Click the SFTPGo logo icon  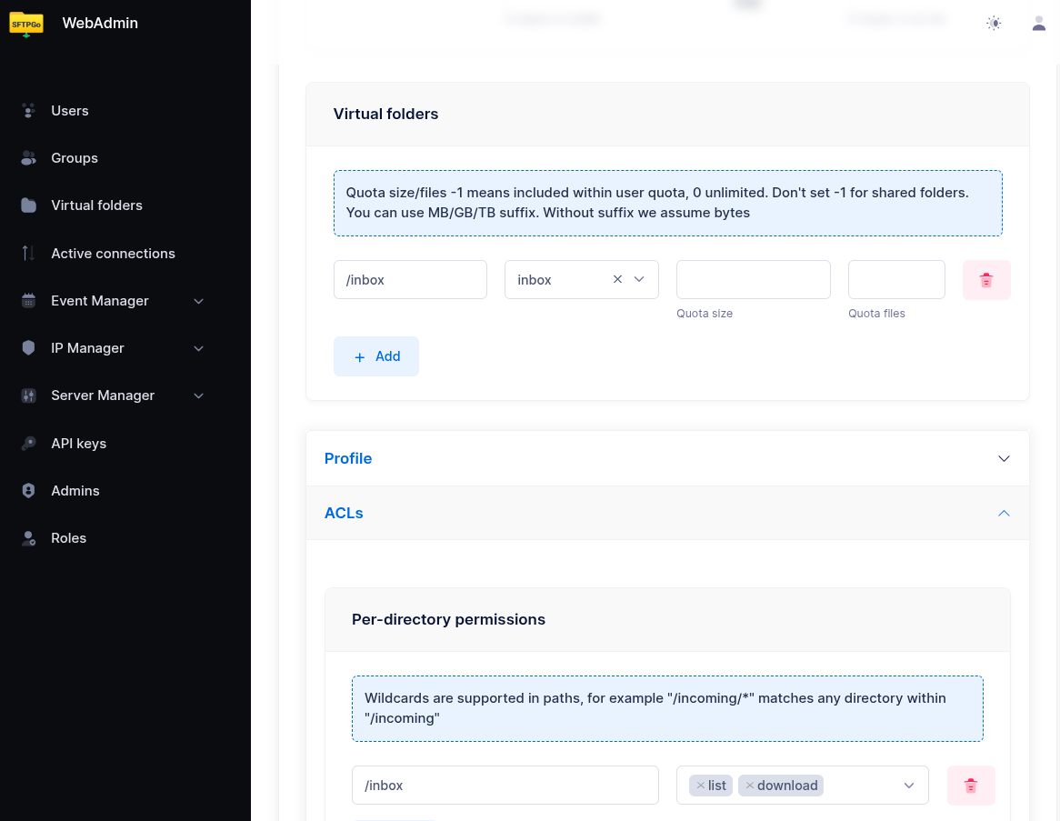coord(26,24)
